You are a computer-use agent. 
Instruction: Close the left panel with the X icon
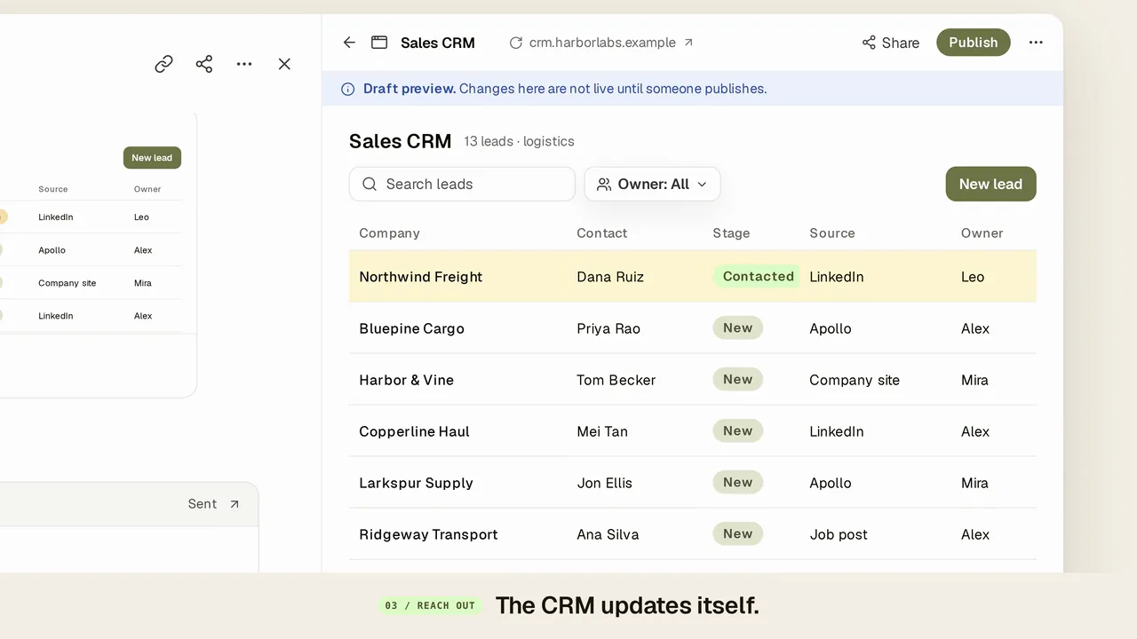(x=284, y=64)
